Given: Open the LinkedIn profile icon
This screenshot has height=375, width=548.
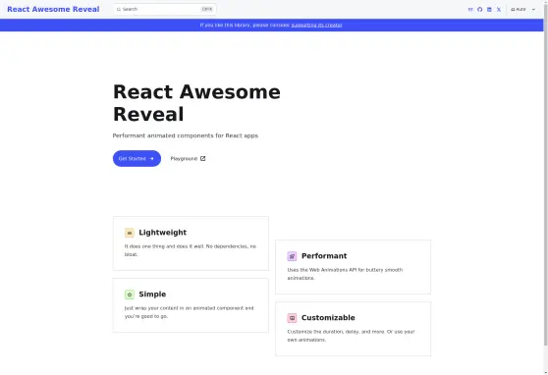Looking at the screenshot, I should (x=489, y=10).
